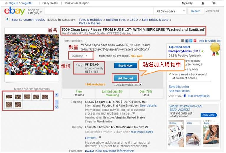Expand the Shop by category dropdown
This screenshot has width=226, height=153.
tap(35, 11)
